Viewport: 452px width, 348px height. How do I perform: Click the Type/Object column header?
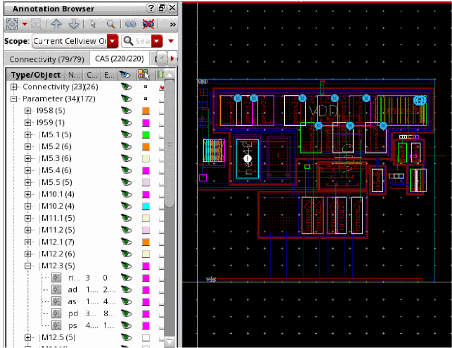35,75
